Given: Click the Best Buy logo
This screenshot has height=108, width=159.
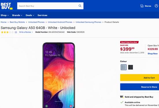Looking at the screenshot, I should (x=7, y=6).
